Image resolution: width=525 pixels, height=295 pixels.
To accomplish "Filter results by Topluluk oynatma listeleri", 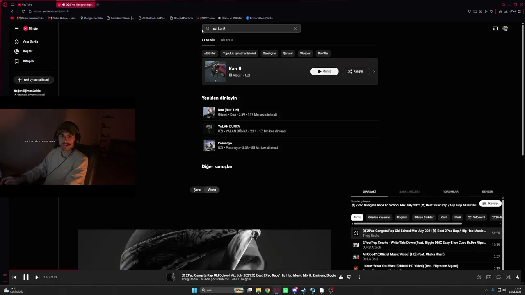I will pyautogui.click(x=239, y=54).
